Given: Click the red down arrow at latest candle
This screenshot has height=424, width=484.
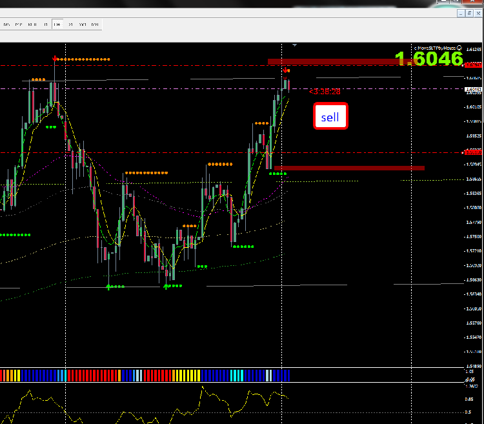Looking at the screenshot, I should pos(285,70).
